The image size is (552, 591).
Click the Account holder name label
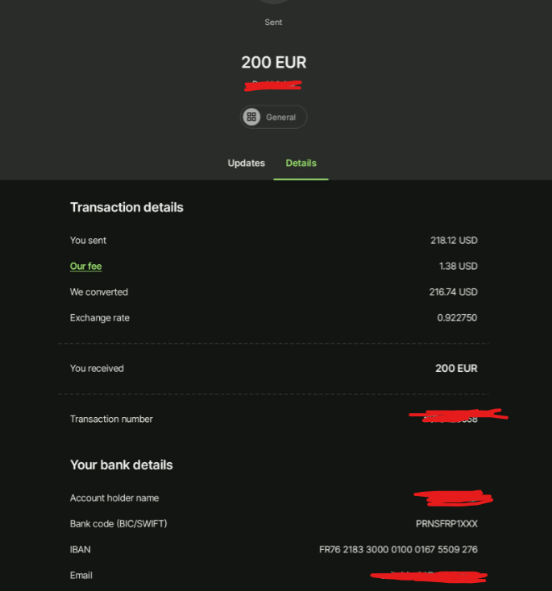point(114,498)
